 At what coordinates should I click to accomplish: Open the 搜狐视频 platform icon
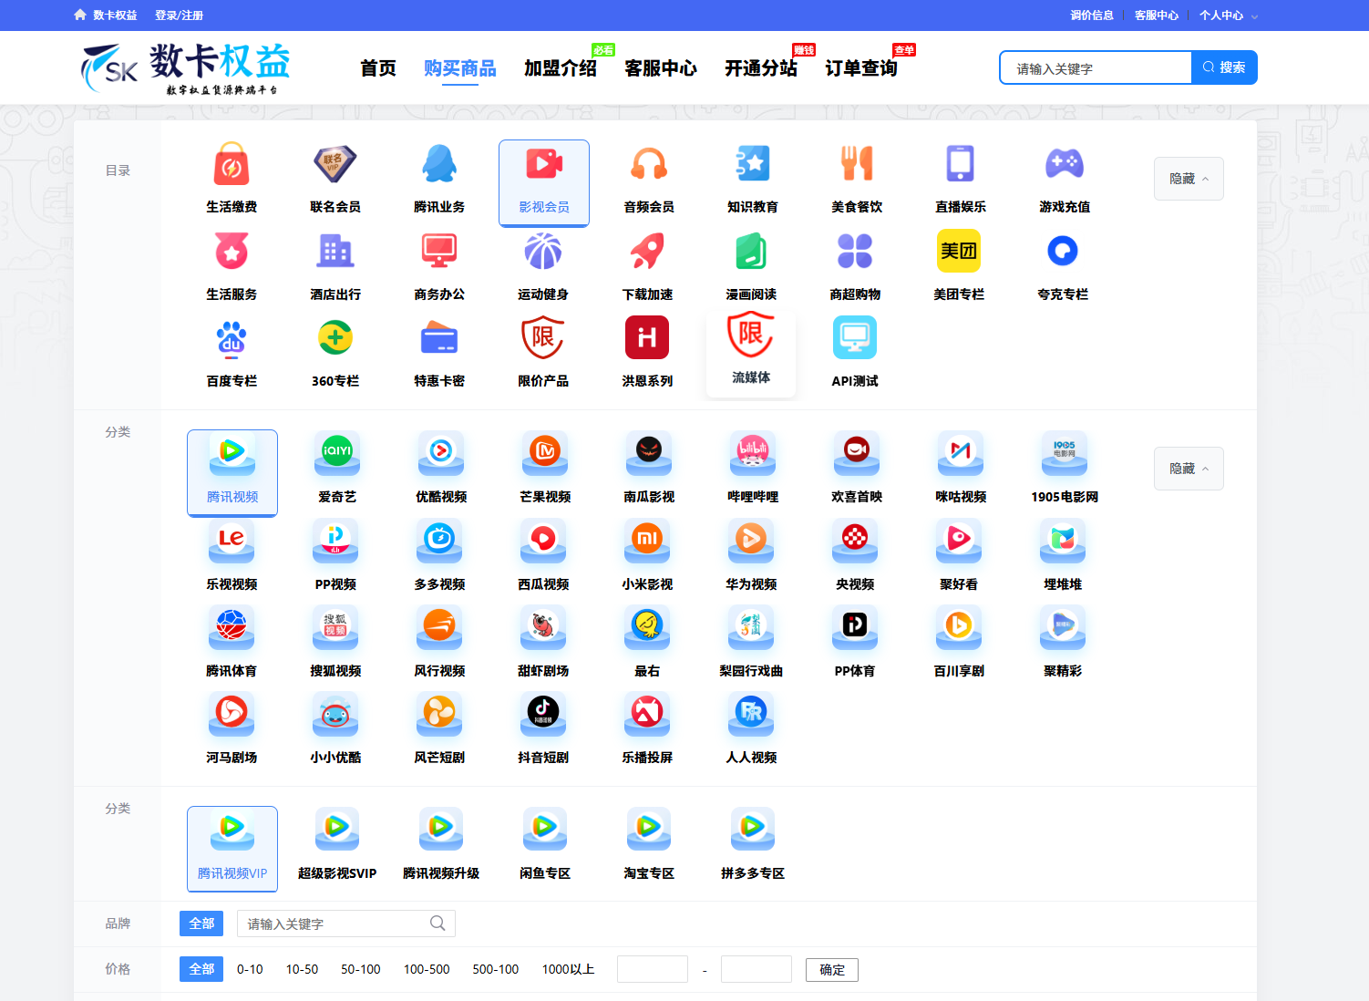(x=335, y=627)
